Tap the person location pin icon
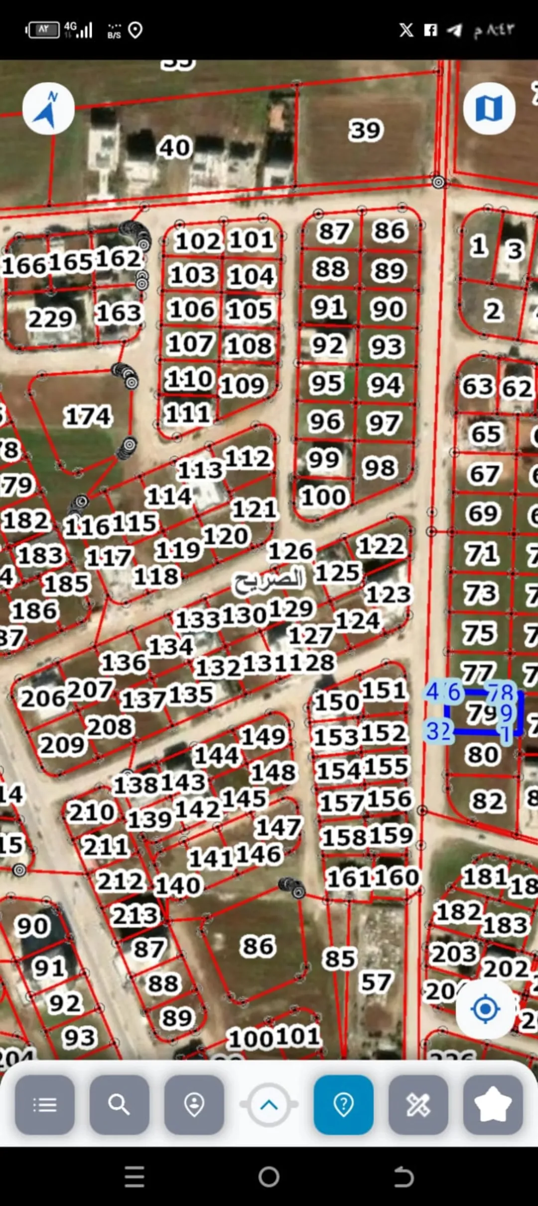The height and width of the screenshot is (1206, 538). click(x=194, y=1105)
